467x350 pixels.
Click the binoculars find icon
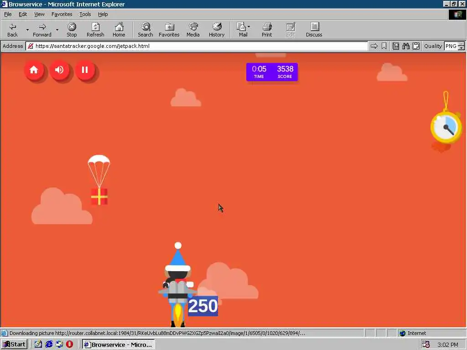pyautogui.click(x=405, y=46)
